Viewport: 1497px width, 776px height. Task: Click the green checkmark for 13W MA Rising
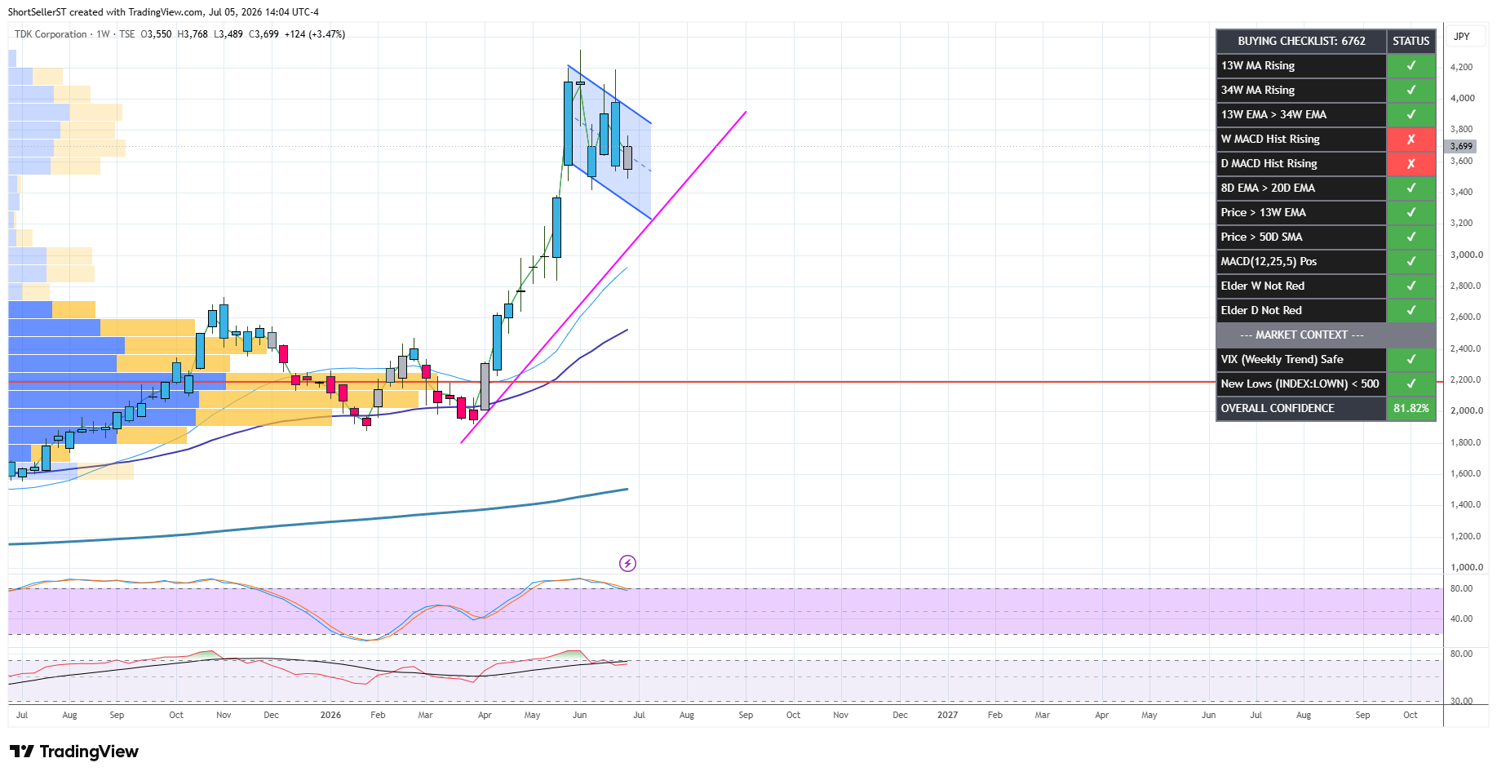pyautogui.click(x=1411, y=65)
